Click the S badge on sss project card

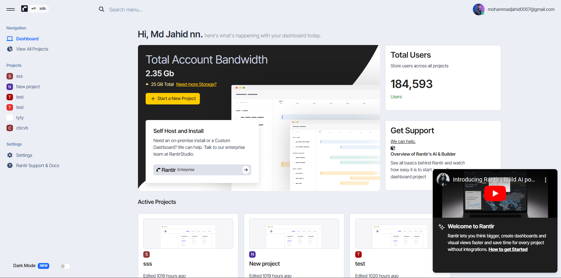click(147, 254)
